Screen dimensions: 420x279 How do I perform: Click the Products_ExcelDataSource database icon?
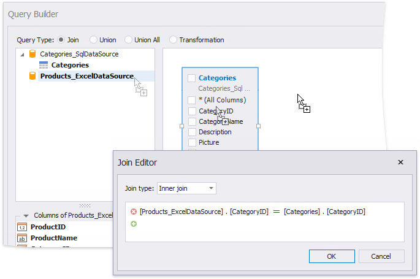pos(32,76)
